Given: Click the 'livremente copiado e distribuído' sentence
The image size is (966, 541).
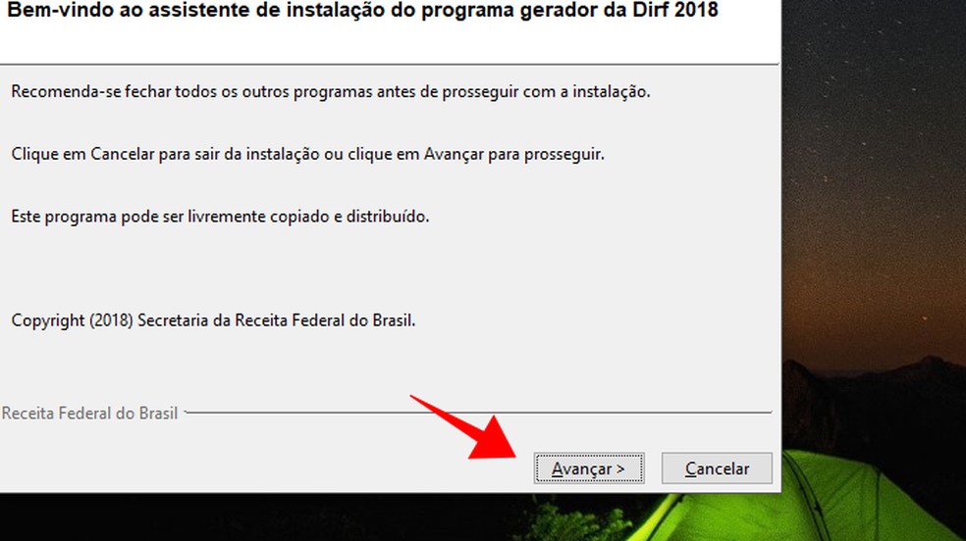Looking at the screenshot, I should point(220,217).
